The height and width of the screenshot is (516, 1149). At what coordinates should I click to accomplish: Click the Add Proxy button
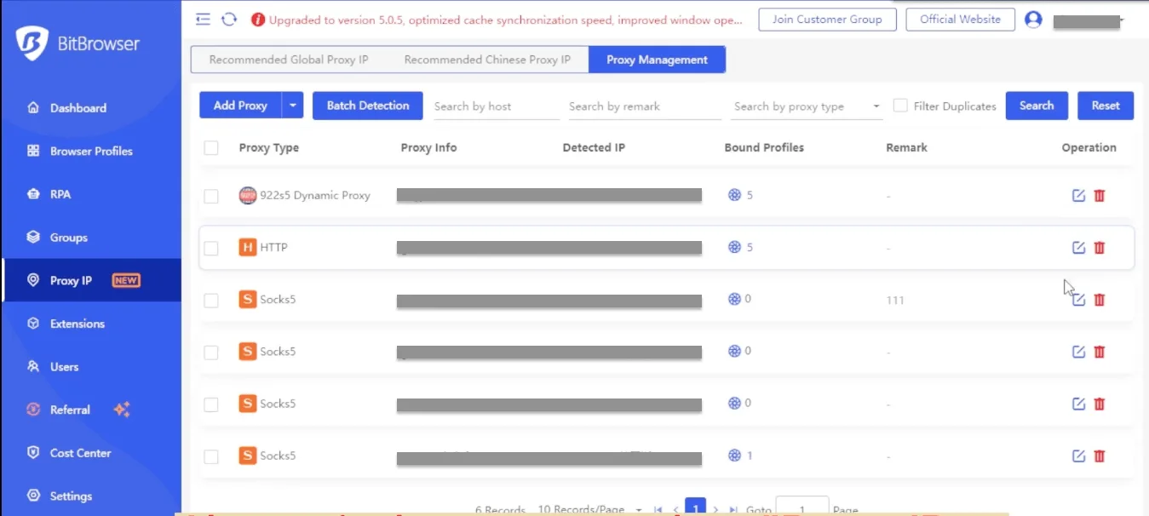pyautogui.click(x=240, y=106)
